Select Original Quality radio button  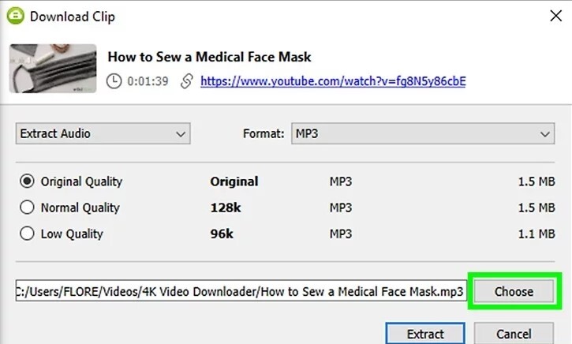[27, 181]
